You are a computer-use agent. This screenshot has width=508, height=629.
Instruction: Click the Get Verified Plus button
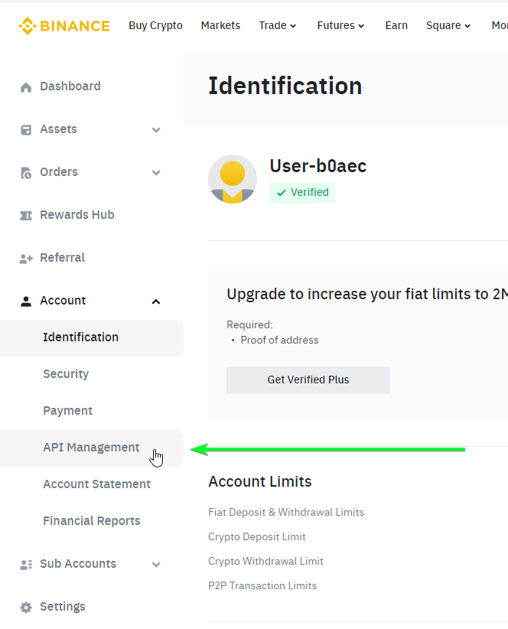pyautogui.click(x=308, y=380)
